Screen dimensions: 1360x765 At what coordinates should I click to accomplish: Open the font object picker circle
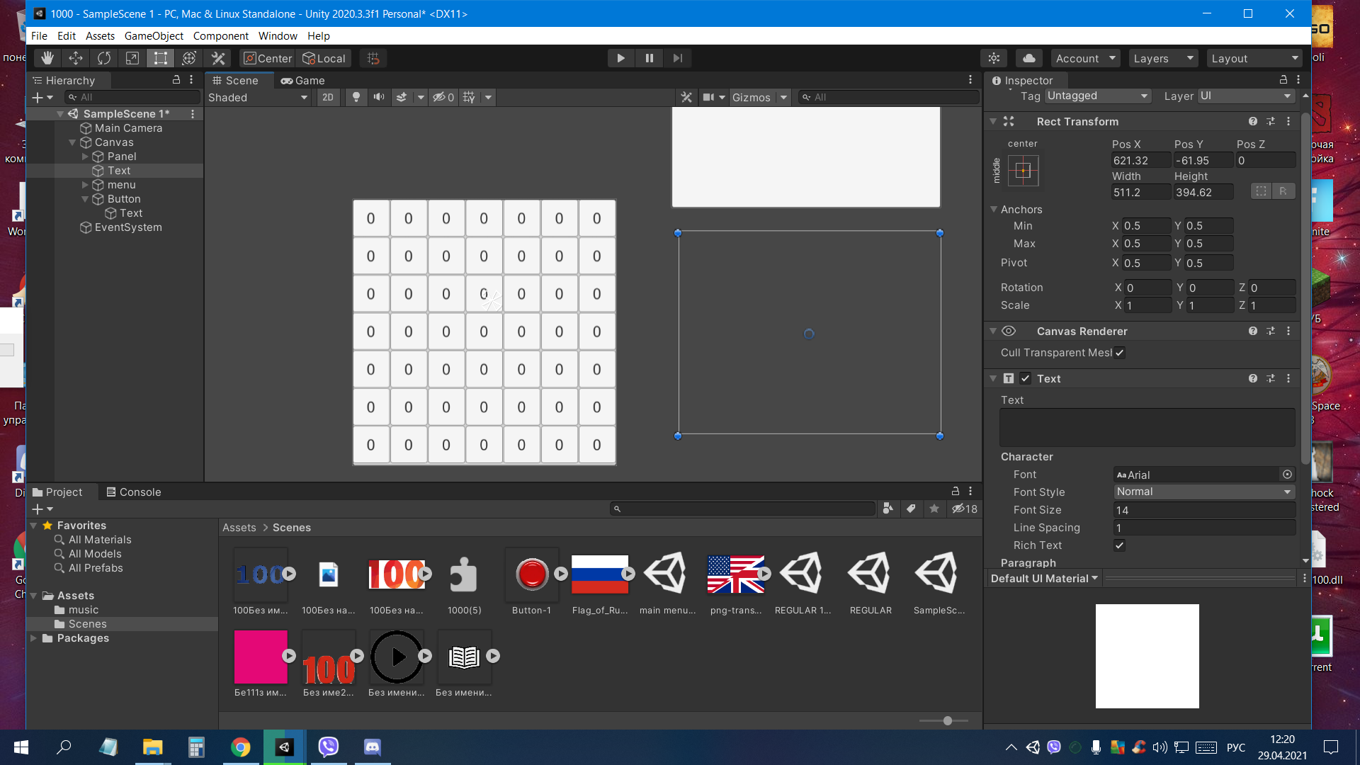pos(1287,475)
